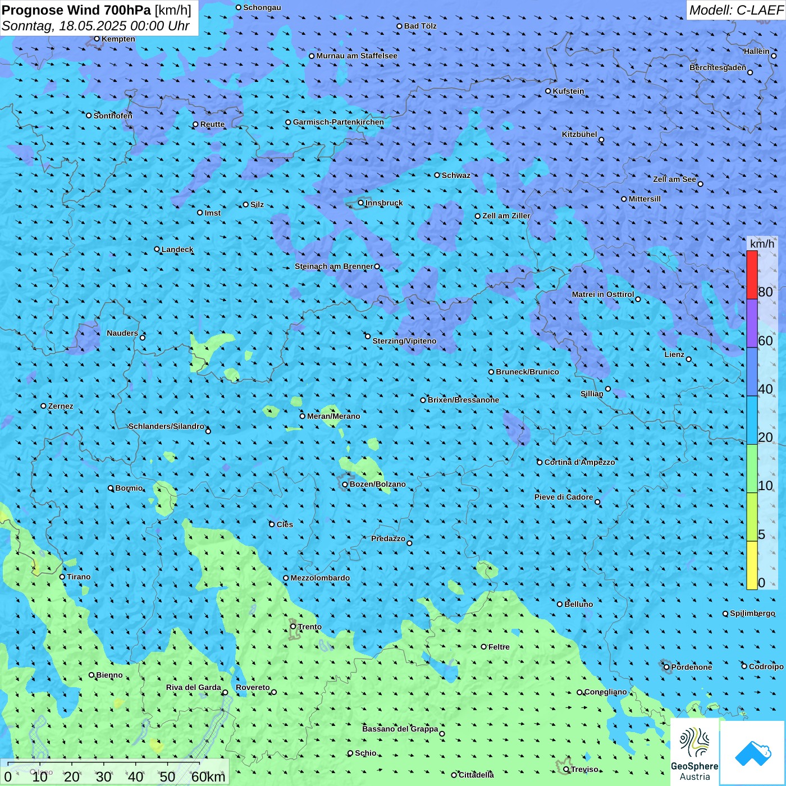Click the red segment of the wind legend
Viewport: 786px width, 786px height.
click(752, 275)
